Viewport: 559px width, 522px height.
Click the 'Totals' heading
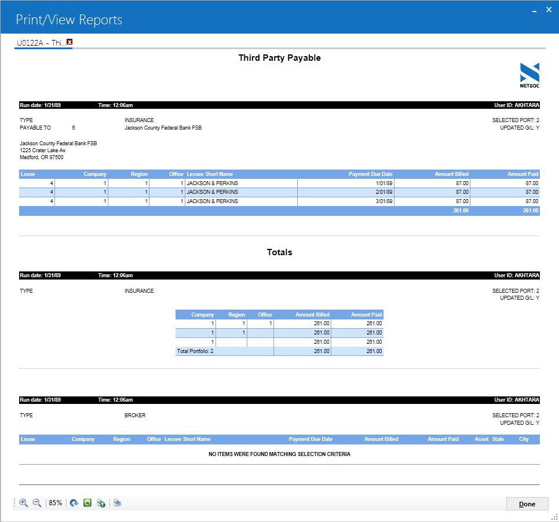point(279,252)
